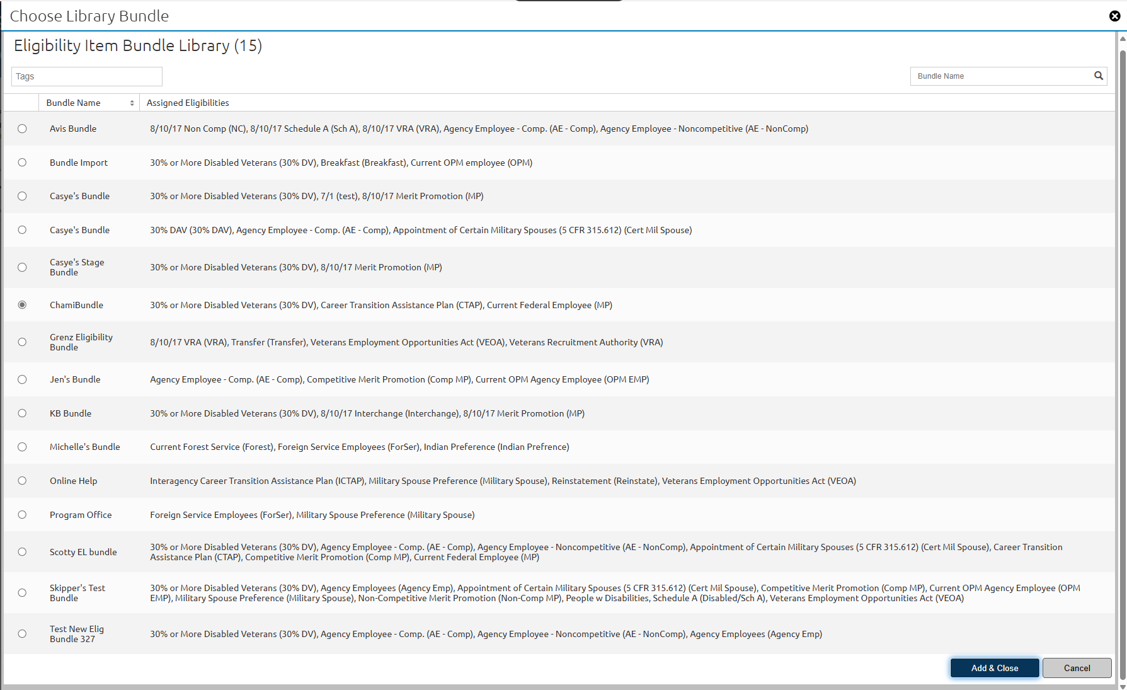Click the 'KB Bundle' name text
The height and width of the screenshot is (690, 1127).
click(x=71, y=413)
